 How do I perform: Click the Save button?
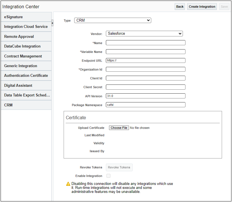[x=224, y=6]
